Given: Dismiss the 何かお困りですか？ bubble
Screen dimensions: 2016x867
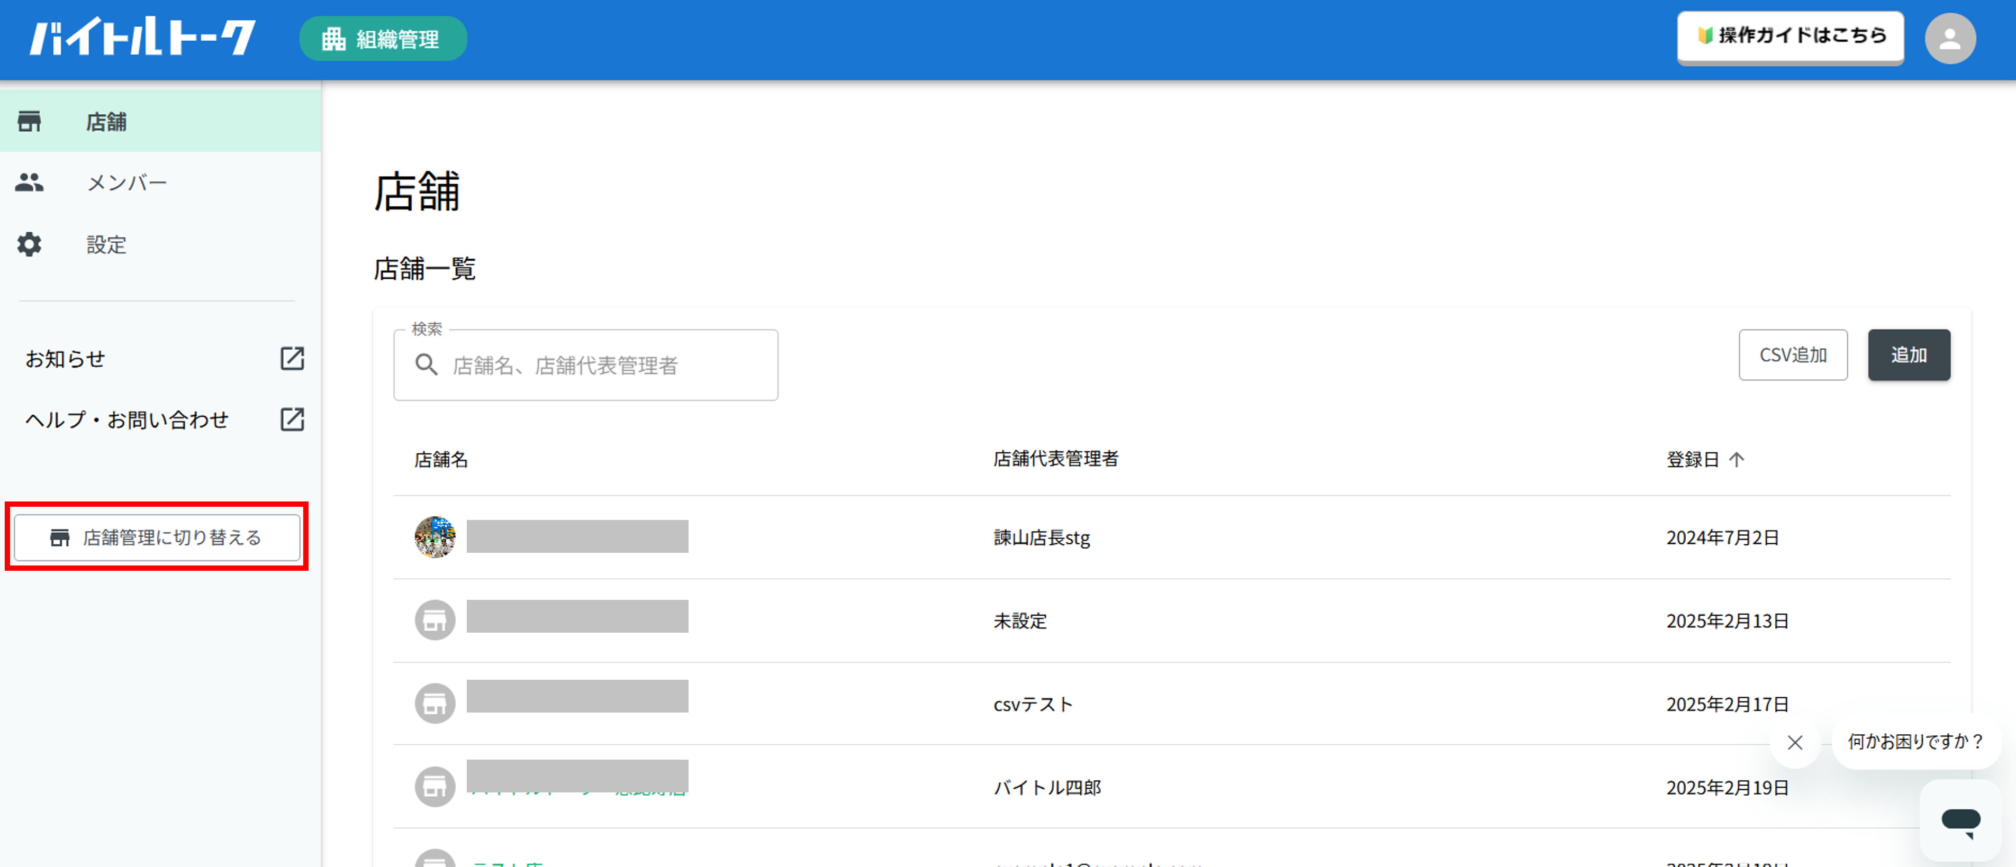Looking at the screenshot, I should coord(1795,742).
